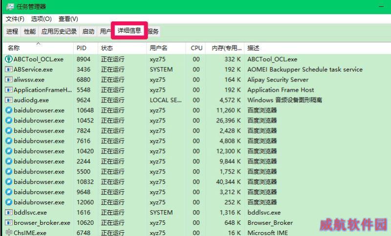
Task: Click baidubrowser.exe icon for PID 10832
Action: pyautogui.click(x=9, y=181)
